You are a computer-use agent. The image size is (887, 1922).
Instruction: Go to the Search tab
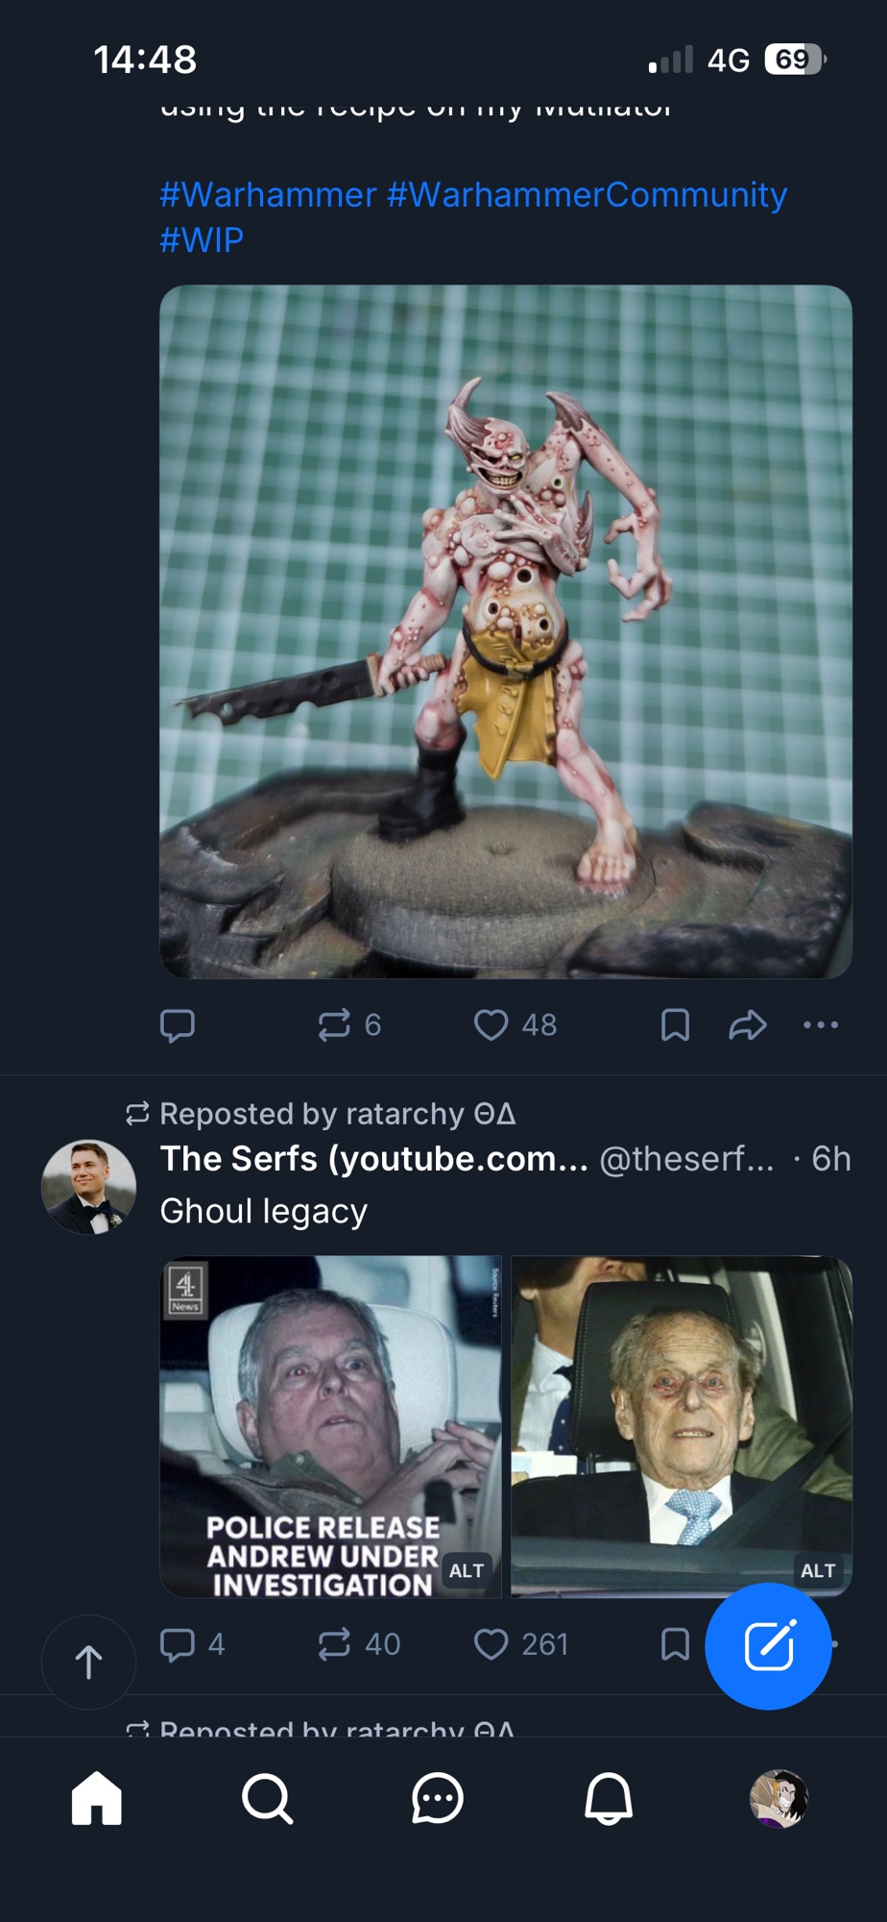click(x=267, y=1798)
